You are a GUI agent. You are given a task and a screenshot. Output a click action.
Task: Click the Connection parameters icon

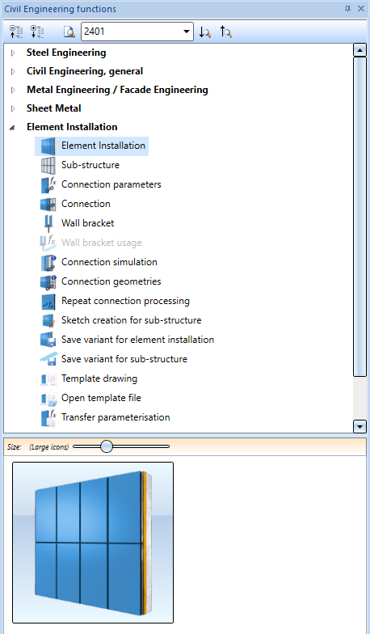point(48,184)
